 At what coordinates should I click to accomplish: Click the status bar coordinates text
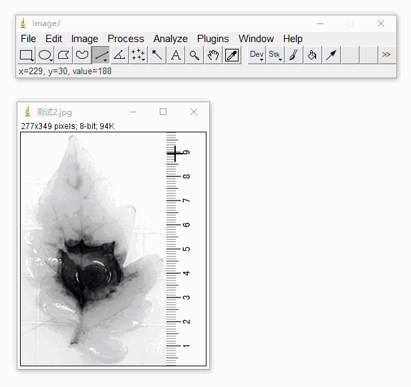65,72
